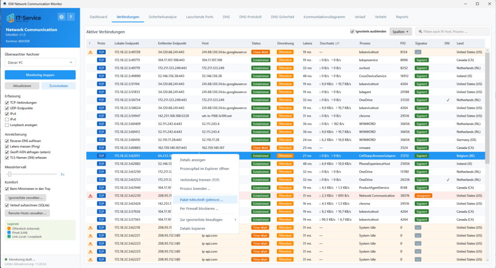The width and height of the screenshot is (496, 268).
Task: Click warning triangle in the 172.18.32.5:62223 row
Action: coord(91,244)
